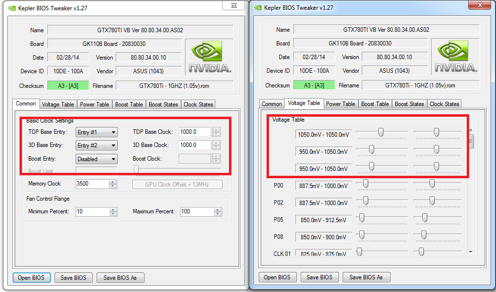Click Save BIOS As button in right window
The image size is (496, 292).
click(366, 277)
